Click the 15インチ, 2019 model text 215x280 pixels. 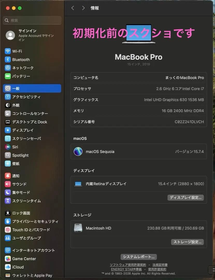(139, 64)
